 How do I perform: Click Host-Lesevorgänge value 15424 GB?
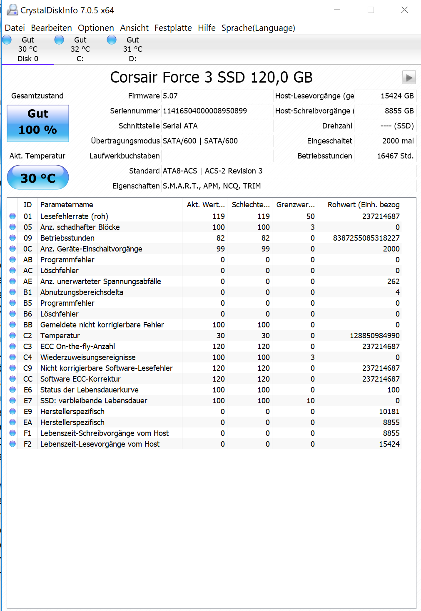pyautogui.click(x=385, y=96)
